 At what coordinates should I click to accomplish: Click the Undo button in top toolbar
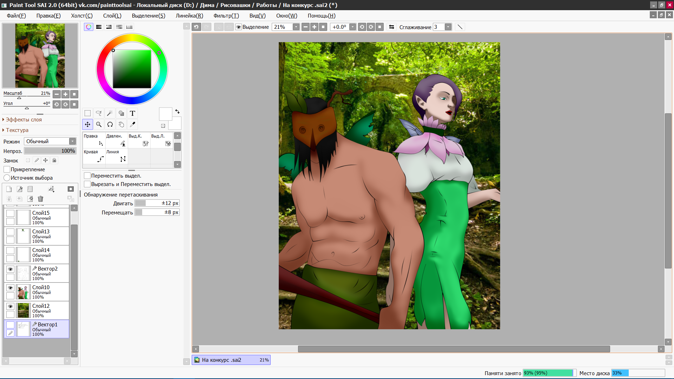point(196,27)
